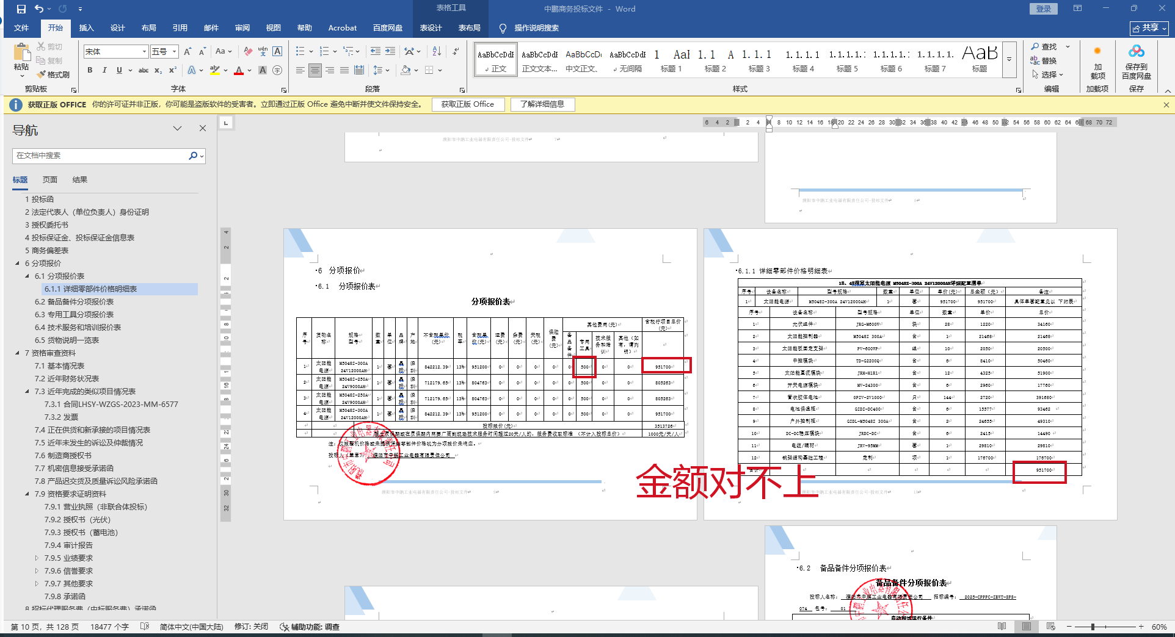This screenshot has width=1175, height=637.
Task: Switch to the 引用 (References) ribbon tab
Action: pyautogui.click(x=180, y=28)
